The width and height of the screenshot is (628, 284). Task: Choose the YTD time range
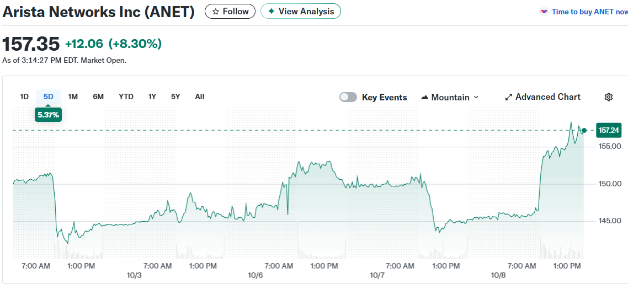pos(126,97)
